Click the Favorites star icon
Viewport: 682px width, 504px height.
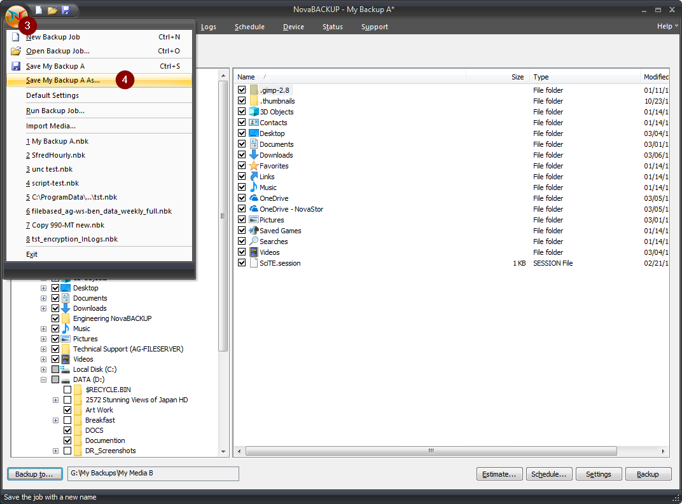click(254, 165)
